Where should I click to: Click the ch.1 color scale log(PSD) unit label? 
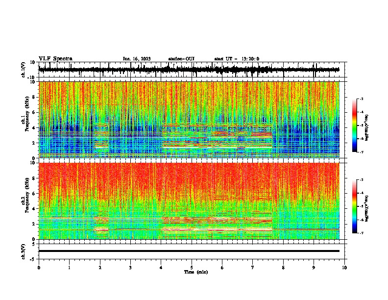pos(366,127)
